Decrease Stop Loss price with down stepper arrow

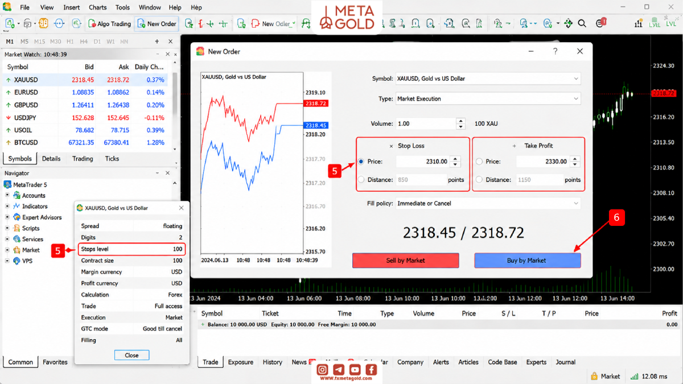point(455,165)
